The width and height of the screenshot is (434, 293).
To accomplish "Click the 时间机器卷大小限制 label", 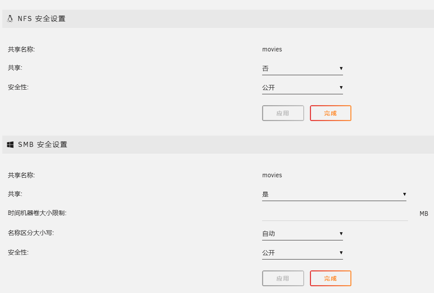I will coord(37,213).
